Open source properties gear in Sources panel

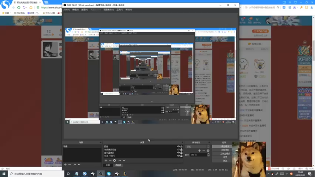[x=115, y=160]
